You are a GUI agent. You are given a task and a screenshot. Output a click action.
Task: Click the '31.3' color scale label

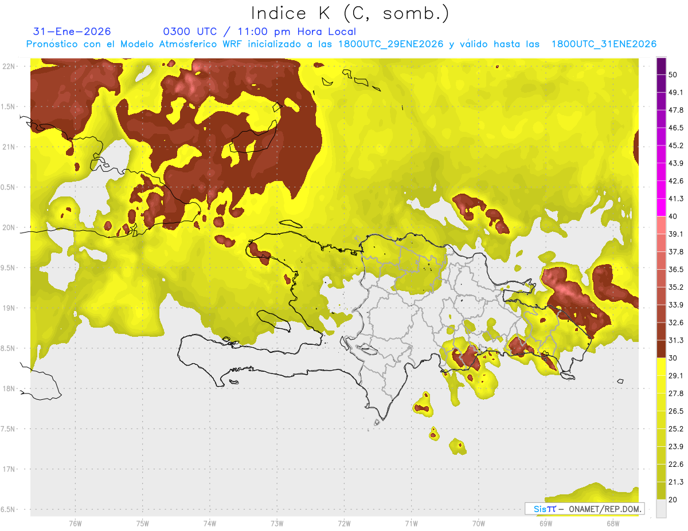pos(676,340)
